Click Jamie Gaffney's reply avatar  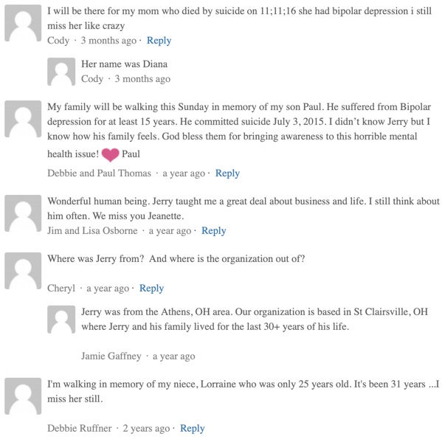tap(61, 320)
